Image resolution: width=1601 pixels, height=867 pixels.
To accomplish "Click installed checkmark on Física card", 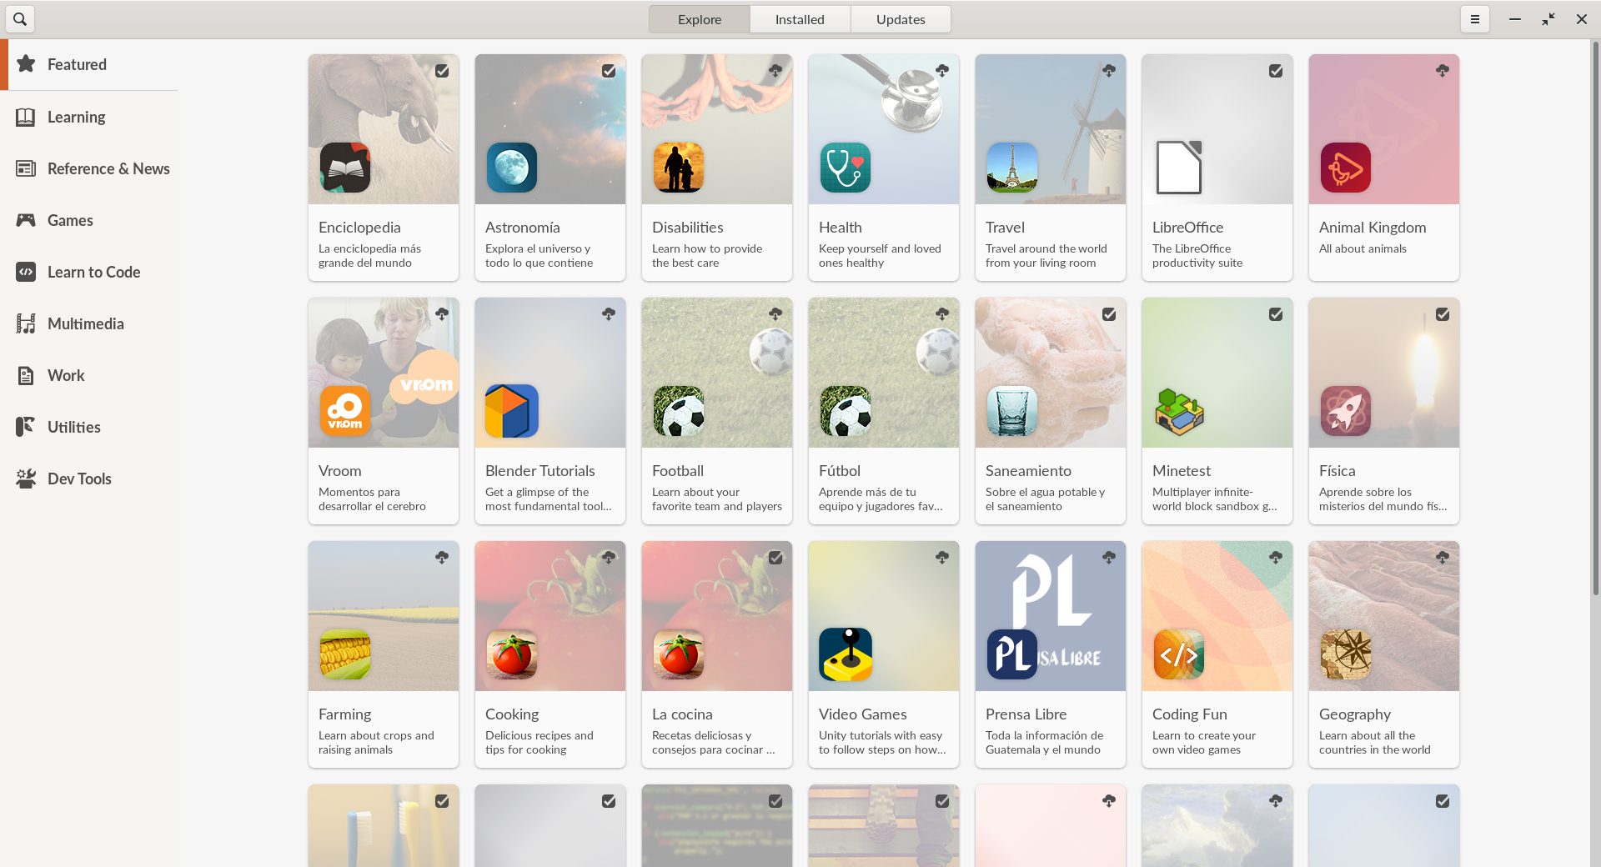I will (x=1443, y=314).
